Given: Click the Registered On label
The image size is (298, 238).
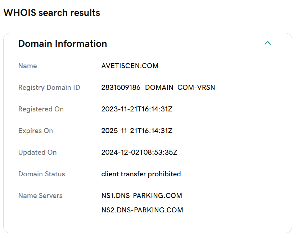Looking at the screenshot, I should (x=41, y=109).
